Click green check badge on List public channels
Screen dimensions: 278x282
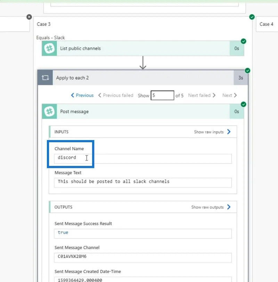(243, 41)
